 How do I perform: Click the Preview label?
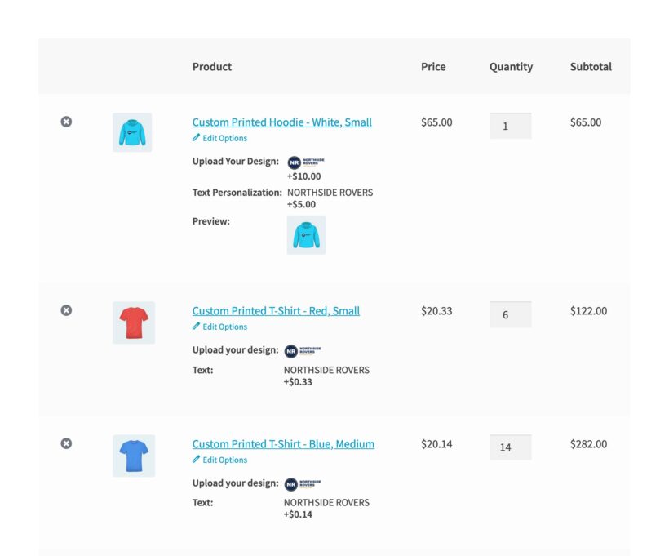(210, 221)
